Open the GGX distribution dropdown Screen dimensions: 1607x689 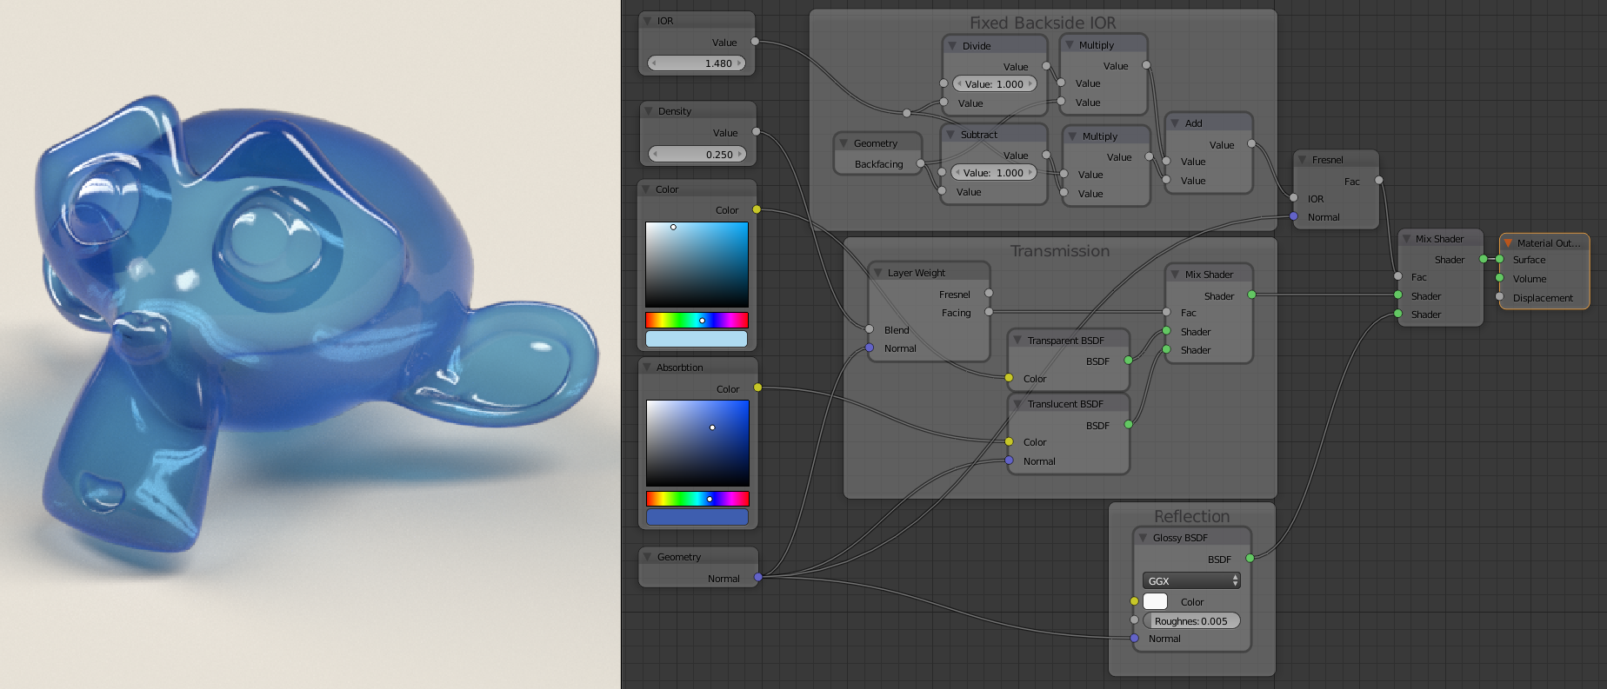[1190, 580]
